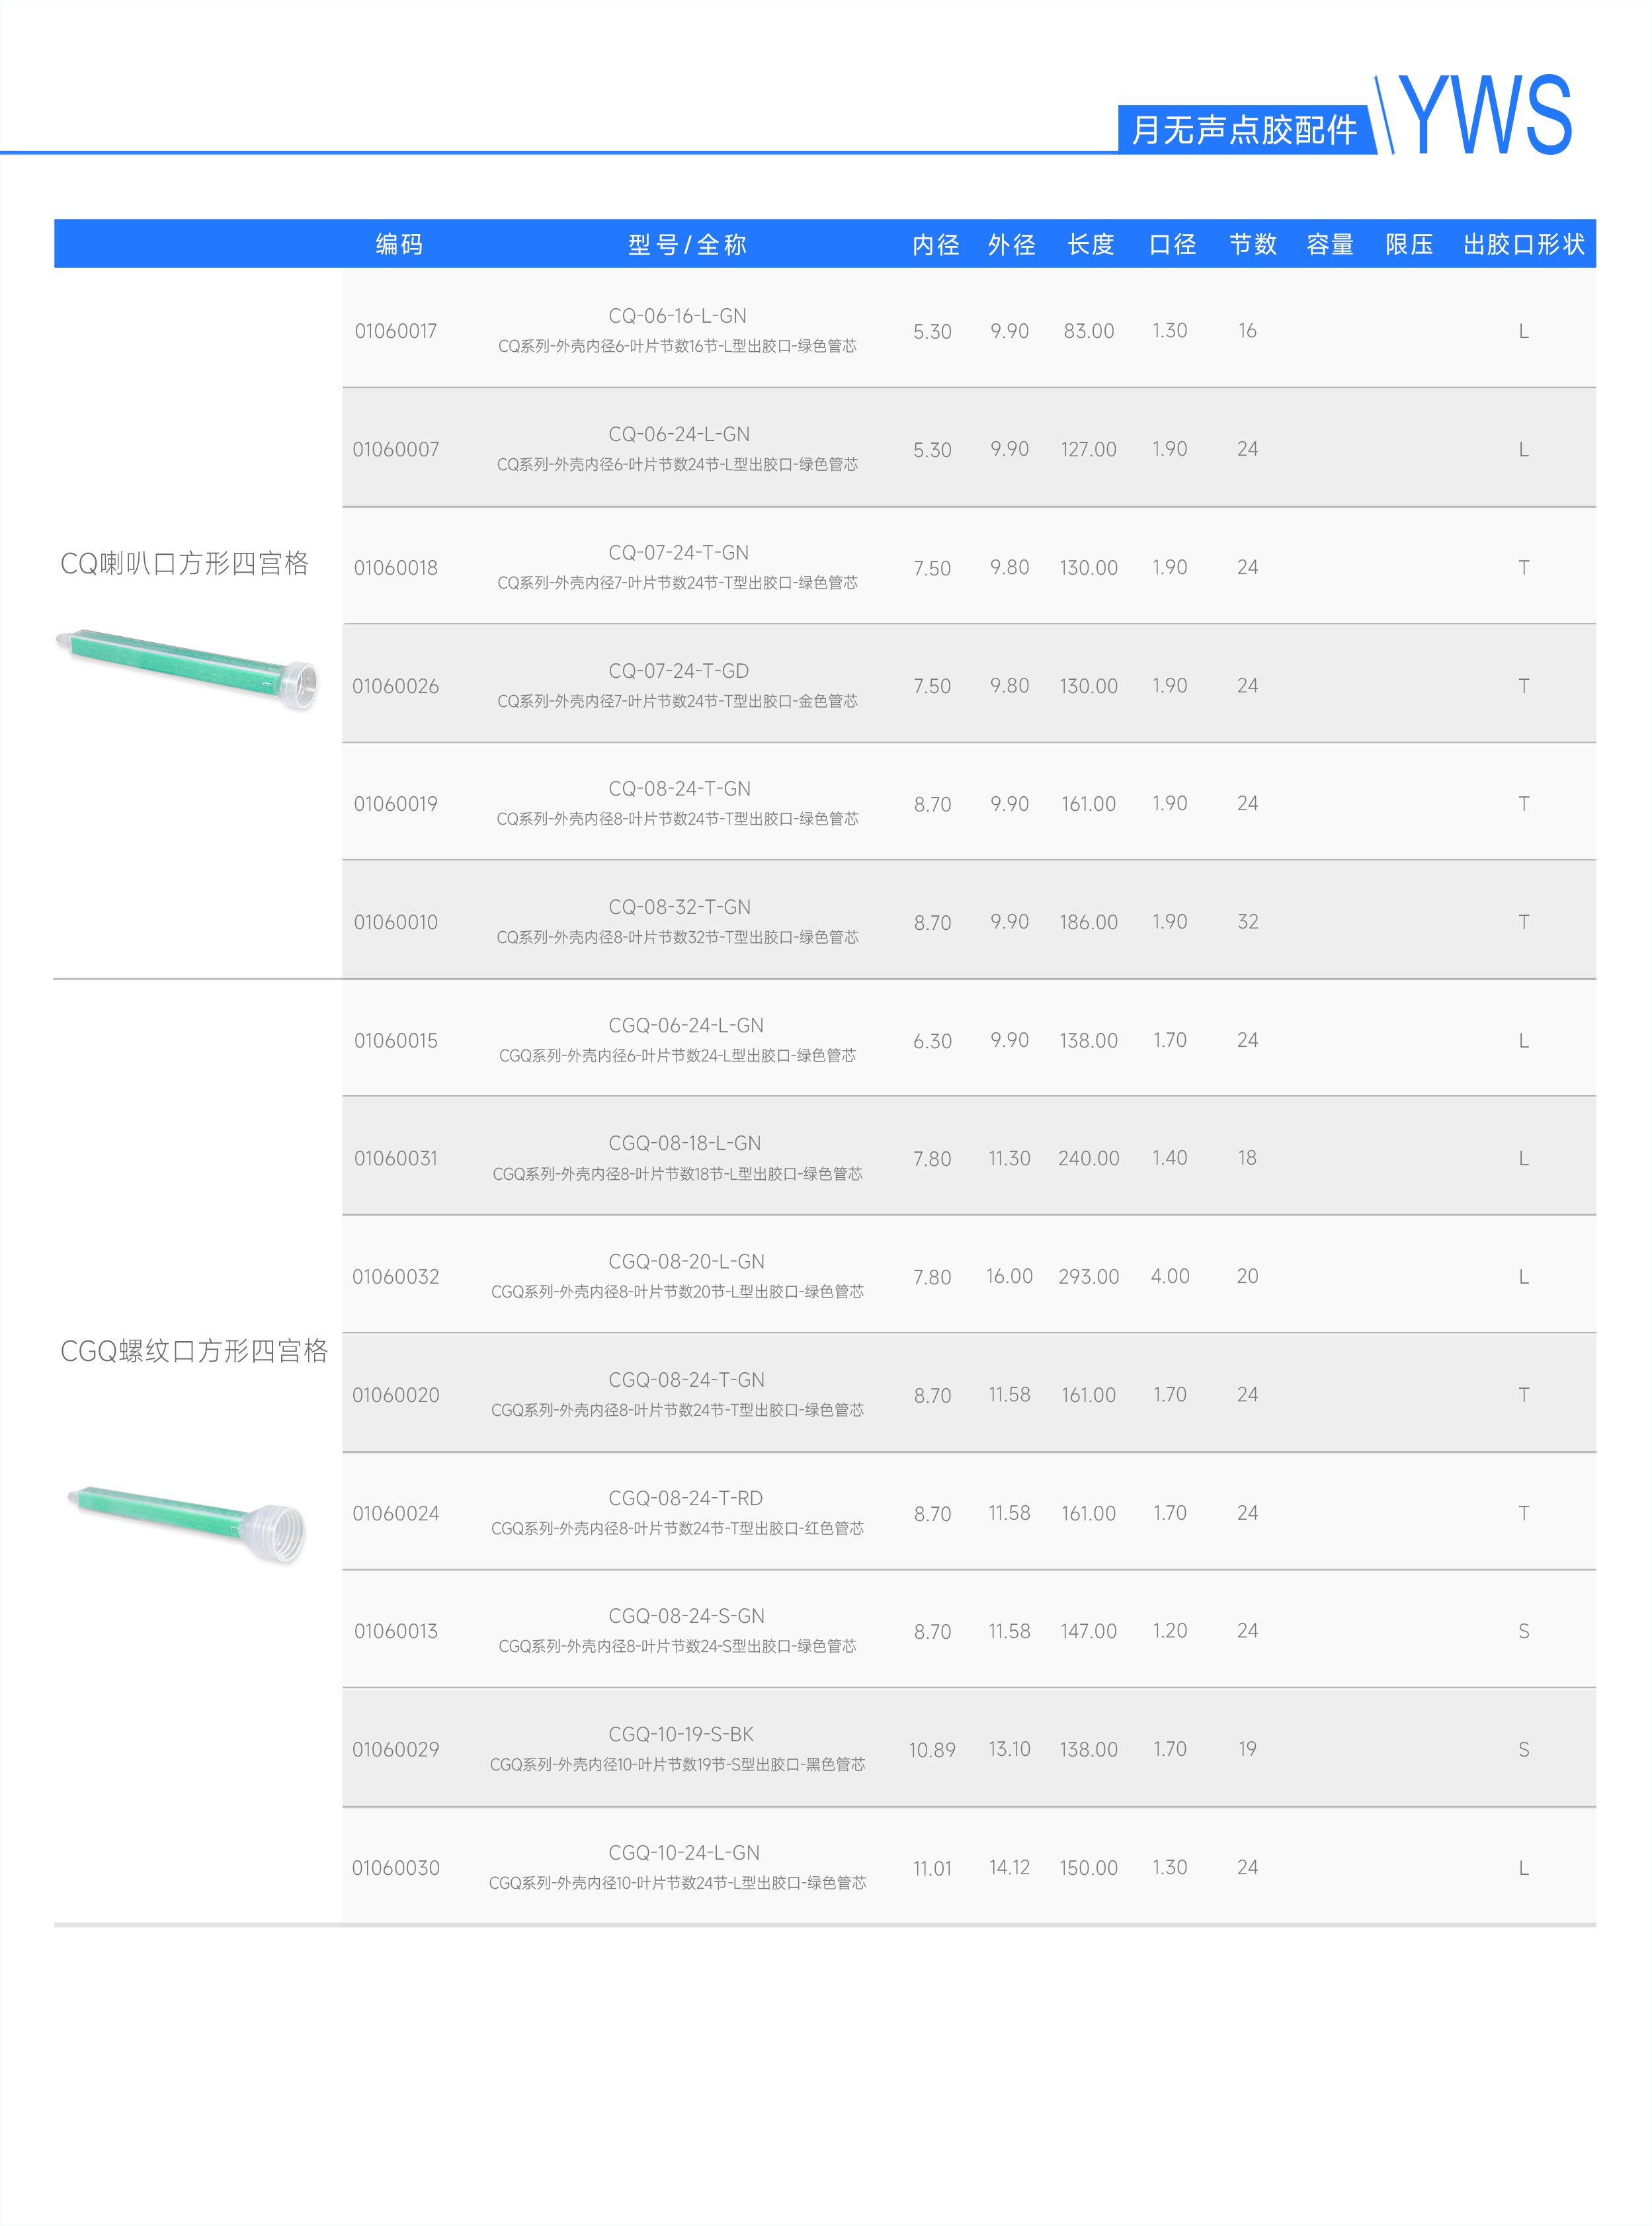Select model CGQ-08-20-L-GN
The width and height of the screenshot is (1652, 2226).
pyautogui.click(x=687, y=1261)
